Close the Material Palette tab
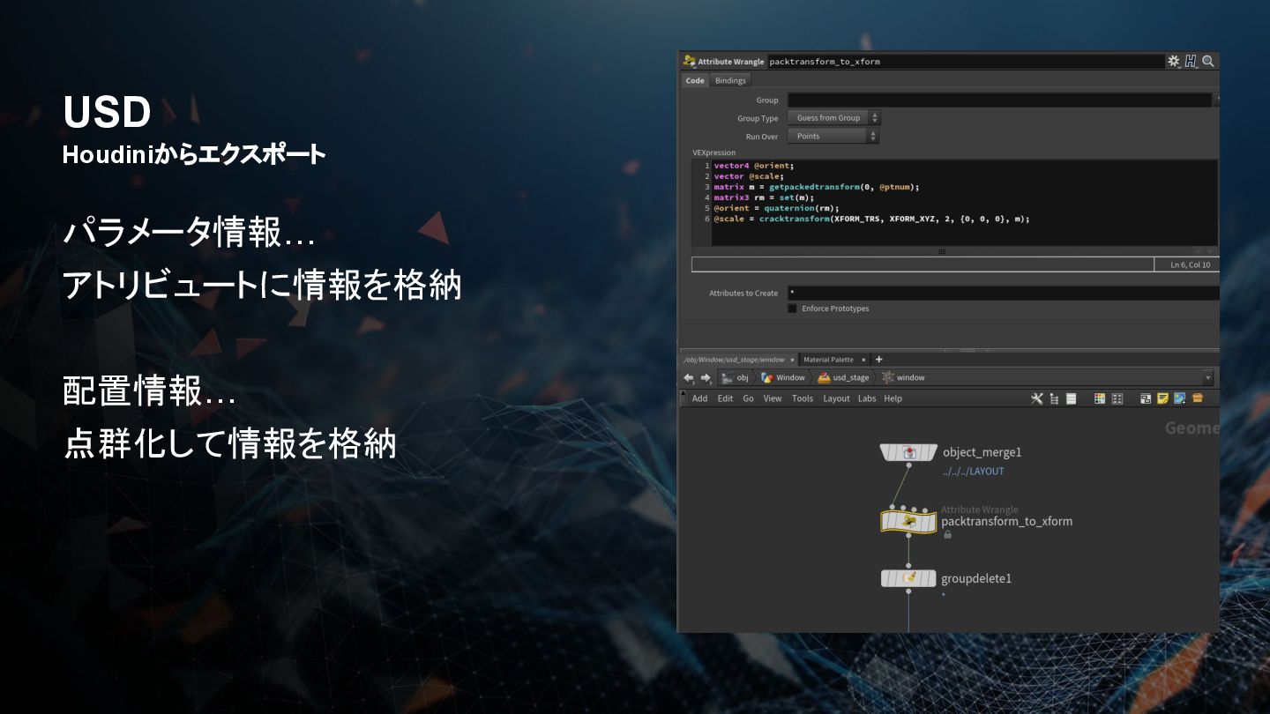 coord(863,360)
